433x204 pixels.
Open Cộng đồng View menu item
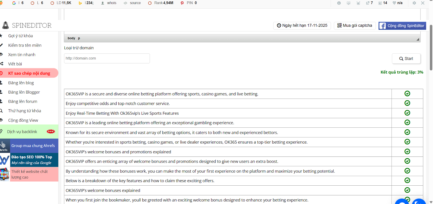(x=23, y=120)
